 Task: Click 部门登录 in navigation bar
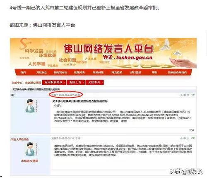coord(135,72)
